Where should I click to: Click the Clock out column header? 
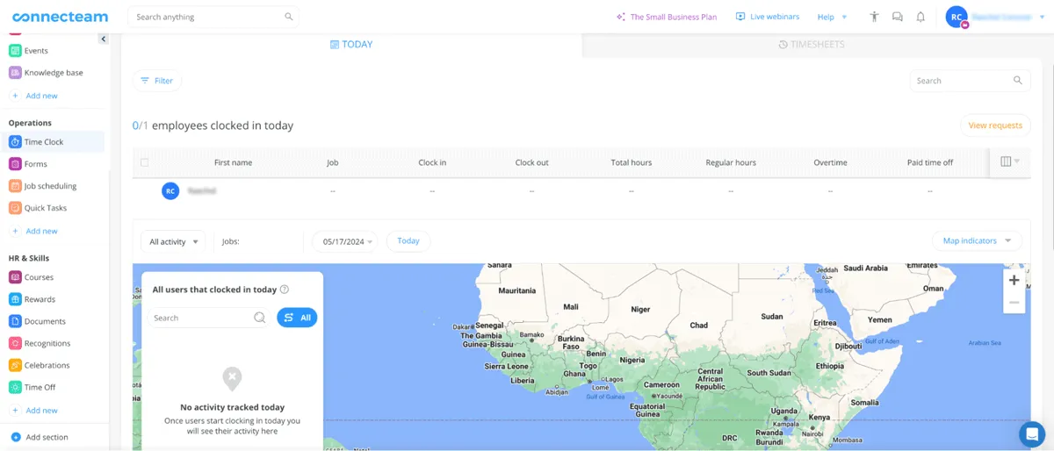pyautogui.click(x=531, y=162)
